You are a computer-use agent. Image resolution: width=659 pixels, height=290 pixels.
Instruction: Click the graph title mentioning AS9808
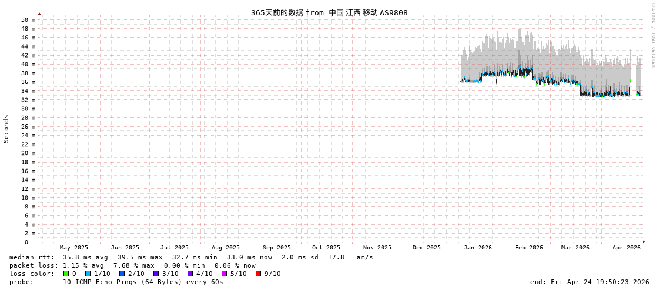(329, 12)
